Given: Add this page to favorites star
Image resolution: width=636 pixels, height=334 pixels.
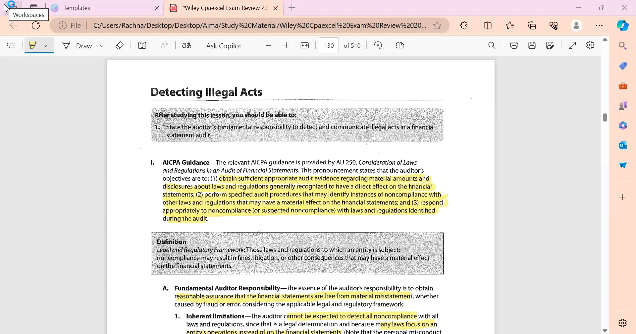Looking at the screenshot, I should coord(437,26).
